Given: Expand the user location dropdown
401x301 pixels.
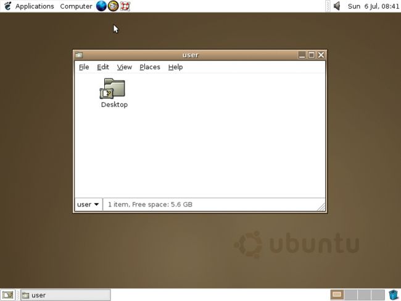Looking at the screenshot, I should tap(88, 205).
